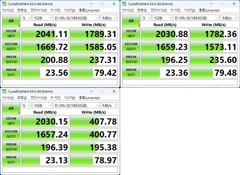Open テーマ(T) menu in the 407.78 window

click(55, 98)
